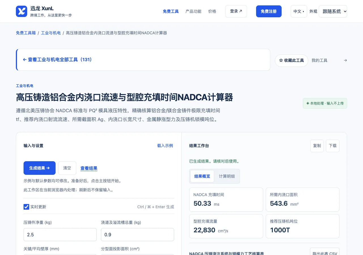
Task: Open the 查看工业与机电全部工具 link
Action: tap(58, 60)
